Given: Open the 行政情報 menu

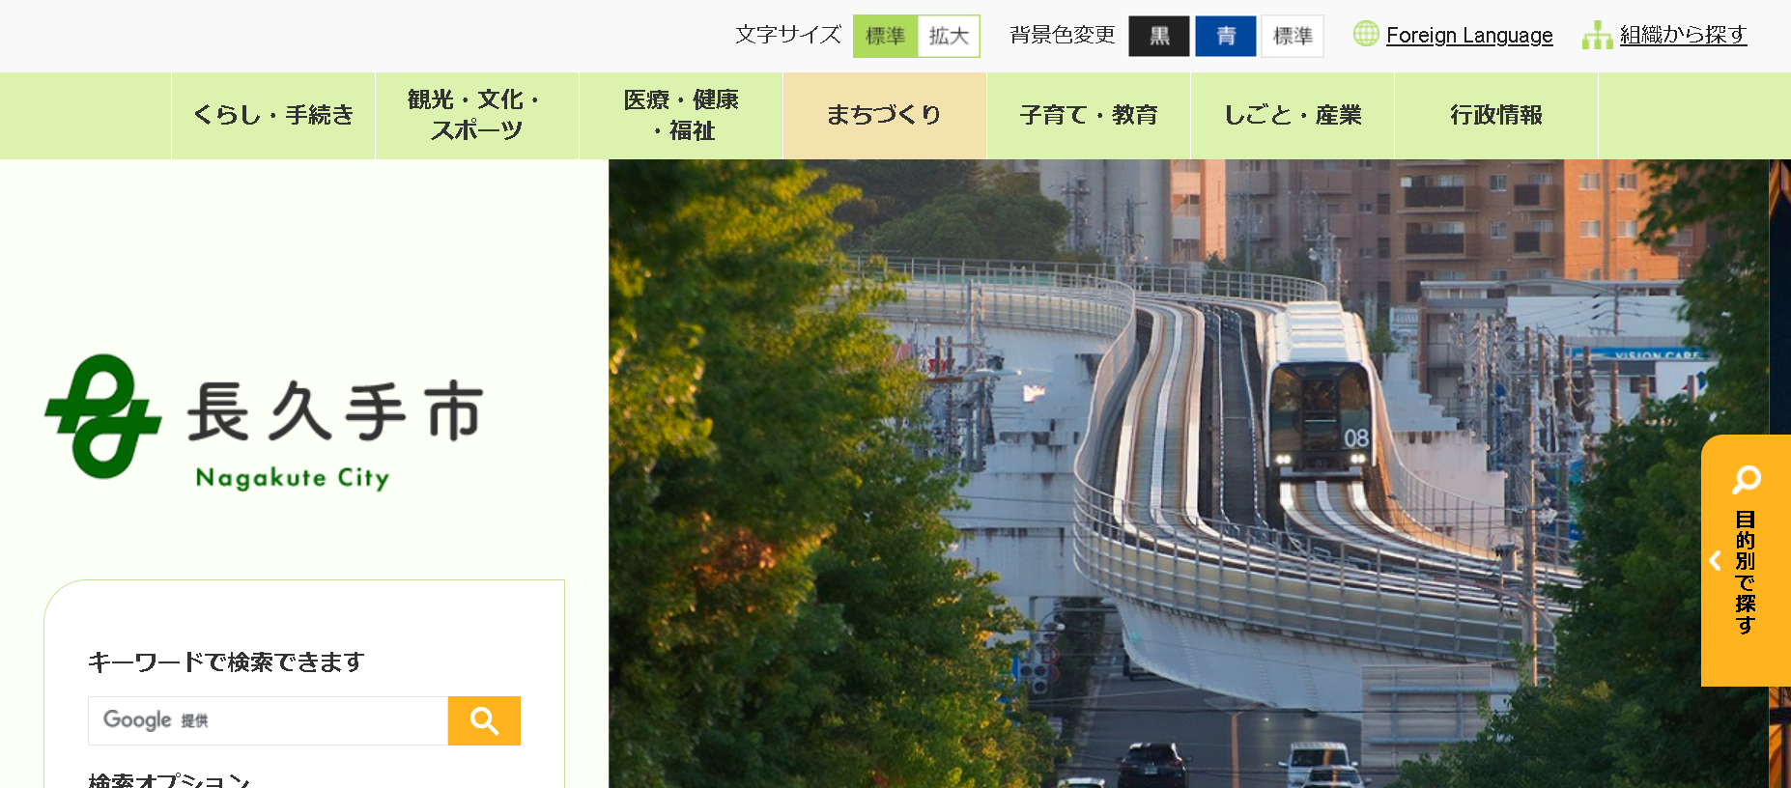Looking at the screenshot, I should (x=1496, y=115).
